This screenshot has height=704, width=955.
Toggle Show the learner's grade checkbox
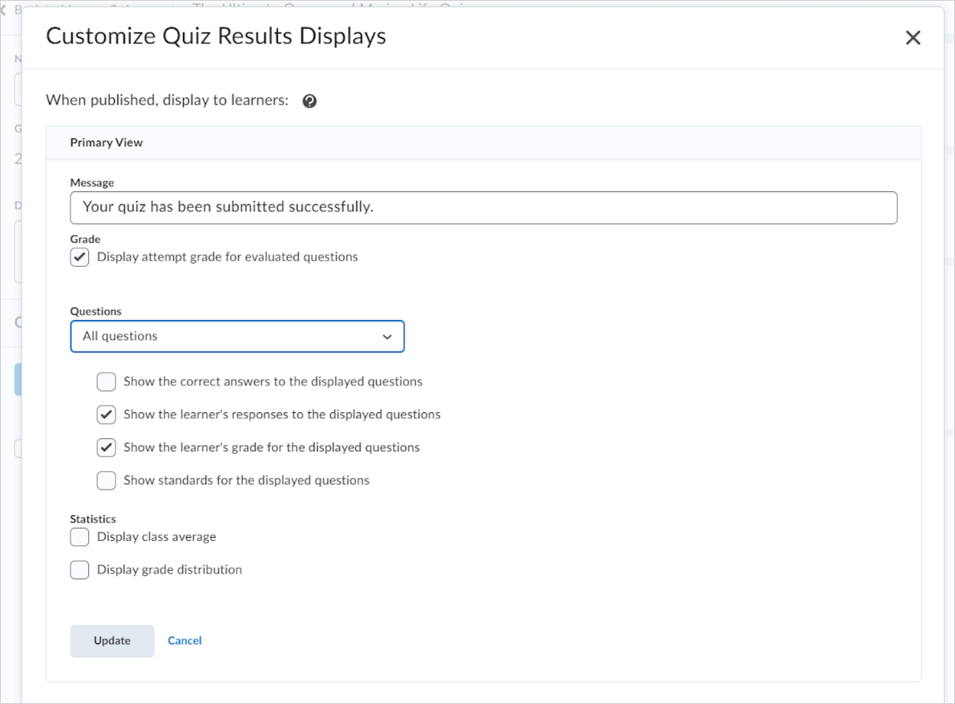(x=106, y=447)
